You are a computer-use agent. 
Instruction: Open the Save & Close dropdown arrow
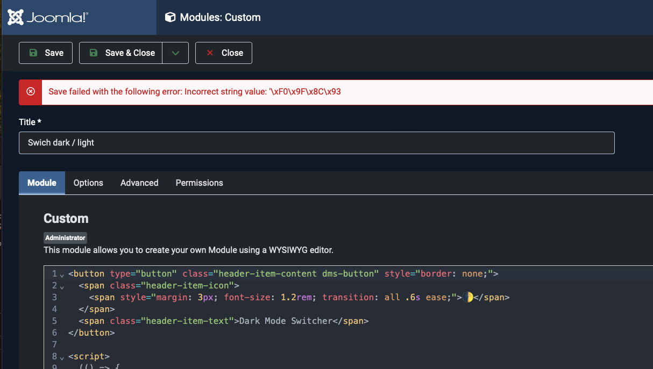click(x=175, y=53)
